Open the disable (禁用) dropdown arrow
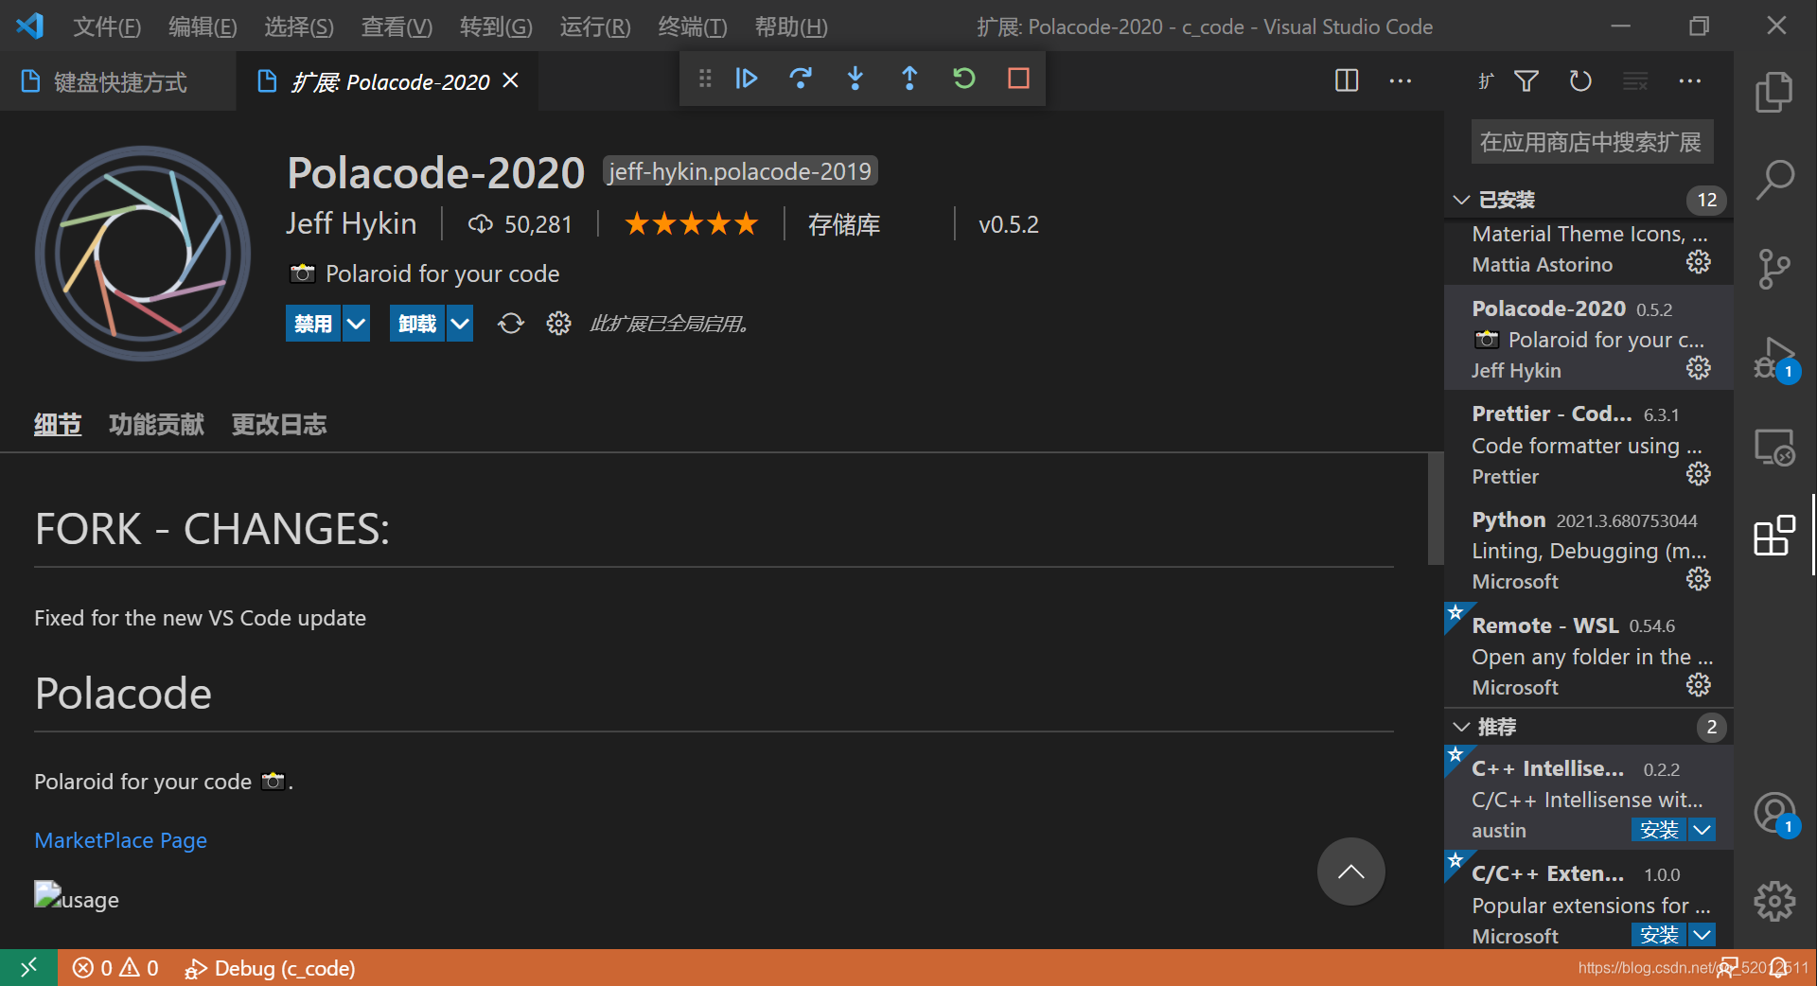 click(x=356, y=324)
